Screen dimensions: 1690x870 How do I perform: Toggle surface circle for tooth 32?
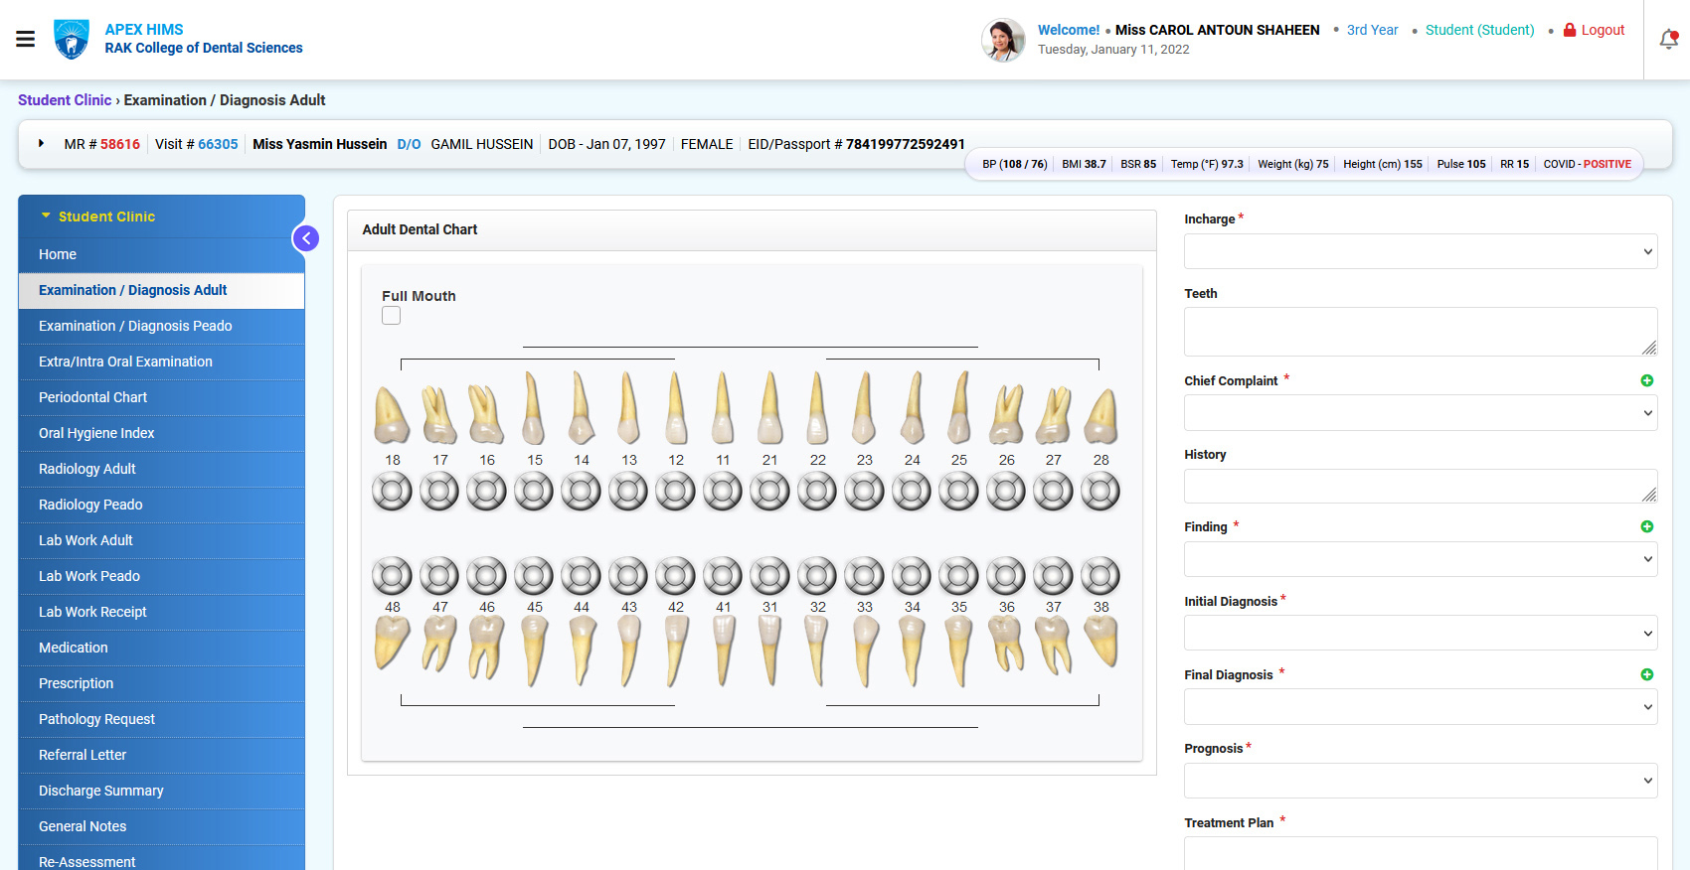click(x=817, y=575)
